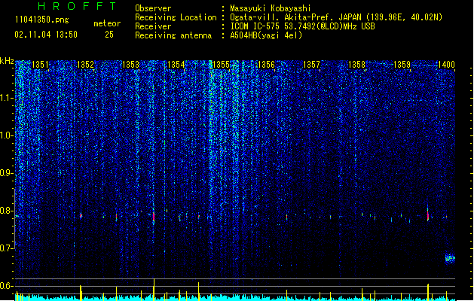474x301 pixels.
Task: Click the 1.0 kHz axis label
Action: click(6, 135)
